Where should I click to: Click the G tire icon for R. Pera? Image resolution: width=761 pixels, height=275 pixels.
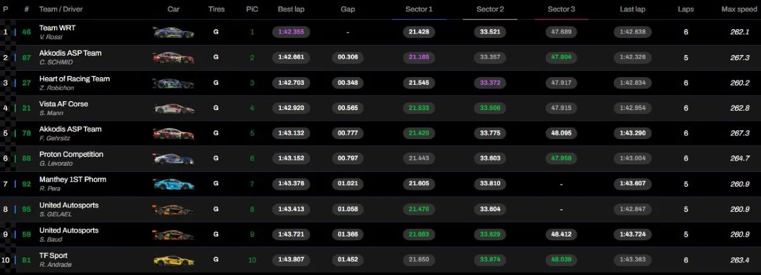[216, 183]
